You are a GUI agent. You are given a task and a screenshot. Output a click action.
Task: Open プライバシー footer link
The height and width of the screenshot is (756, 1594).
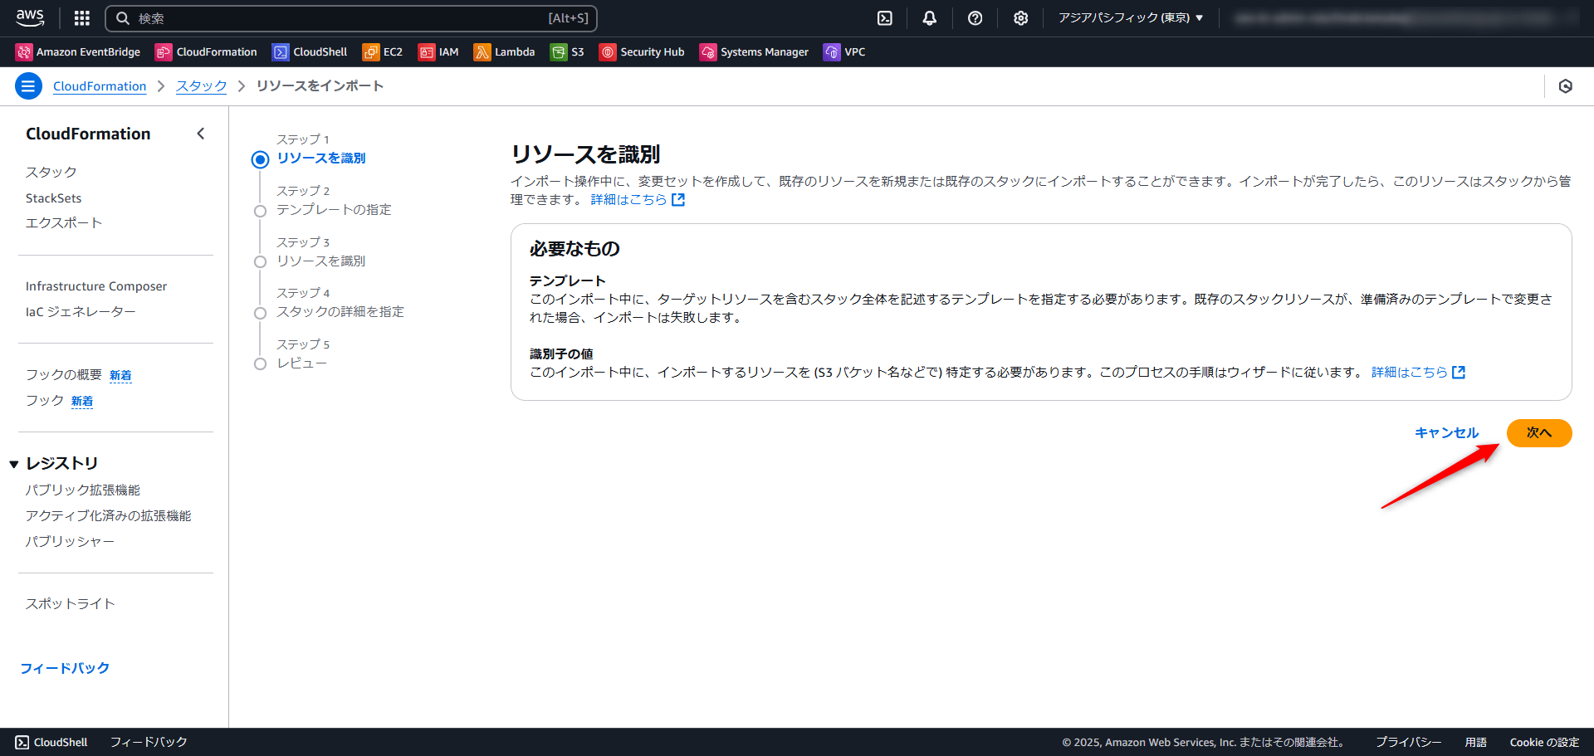[1409, 743]
